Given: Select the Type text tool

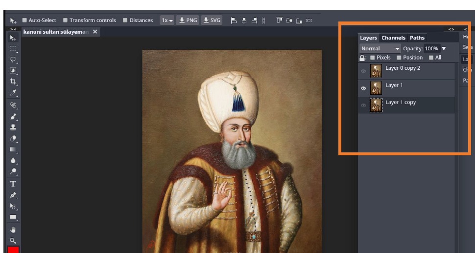Looking at the screenshot, I should 13,184.
